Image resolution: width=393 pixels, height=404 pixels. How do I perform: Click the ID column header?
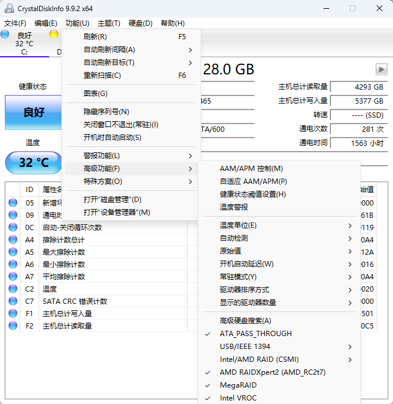[29, 190]
